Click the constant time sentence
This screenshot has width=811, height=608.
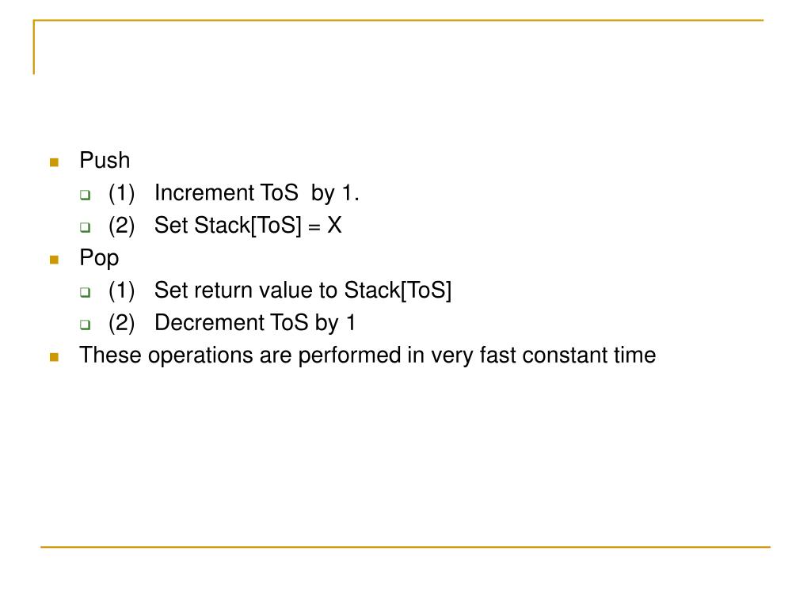coord(367,355)
